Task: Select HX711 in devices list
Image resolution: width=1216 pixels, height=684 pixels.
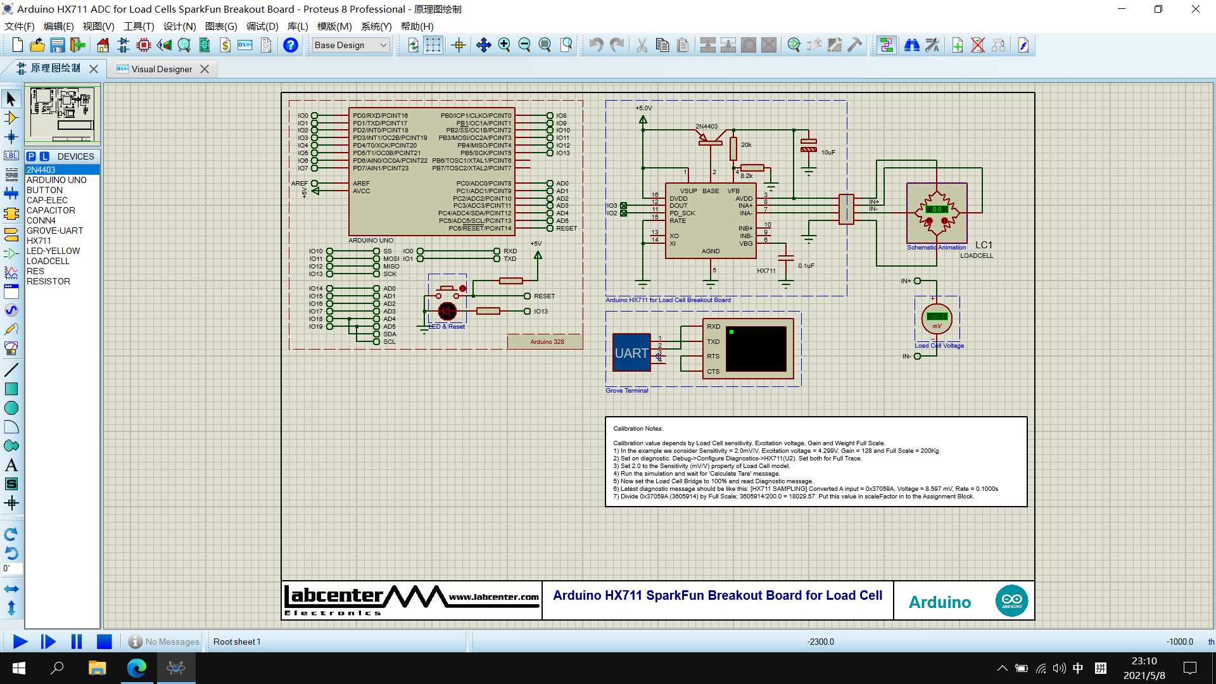Action: 62,241
